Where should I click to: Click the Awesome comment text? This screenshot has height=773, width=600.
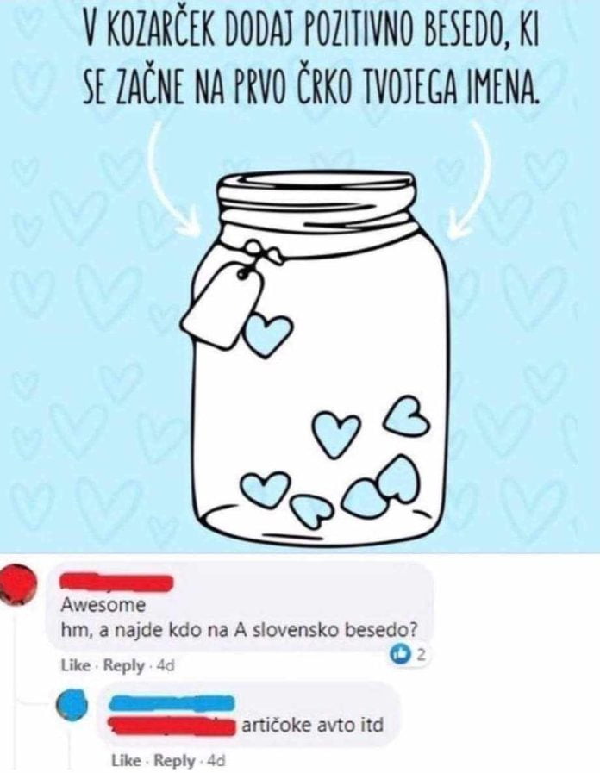pos(103,604)
